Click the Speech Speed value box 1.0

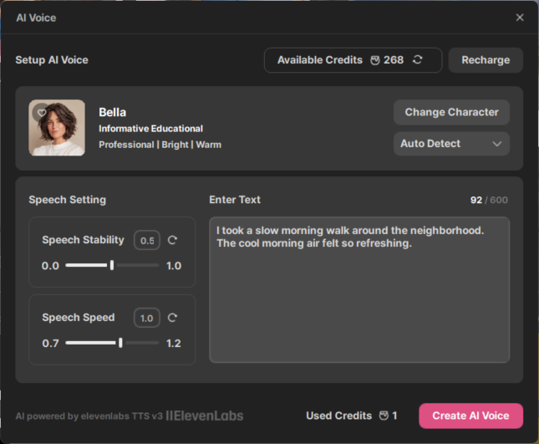(x=147, y=318)
